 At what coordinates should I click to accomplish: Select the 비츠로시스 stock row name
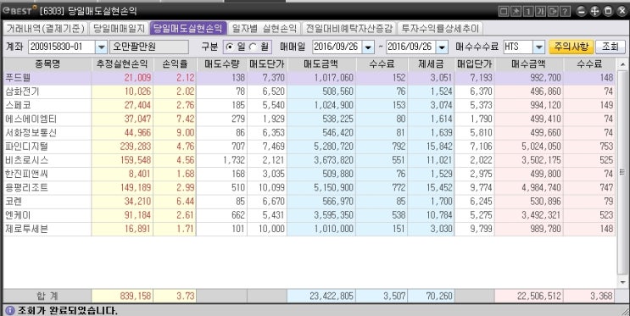point(26,160)
